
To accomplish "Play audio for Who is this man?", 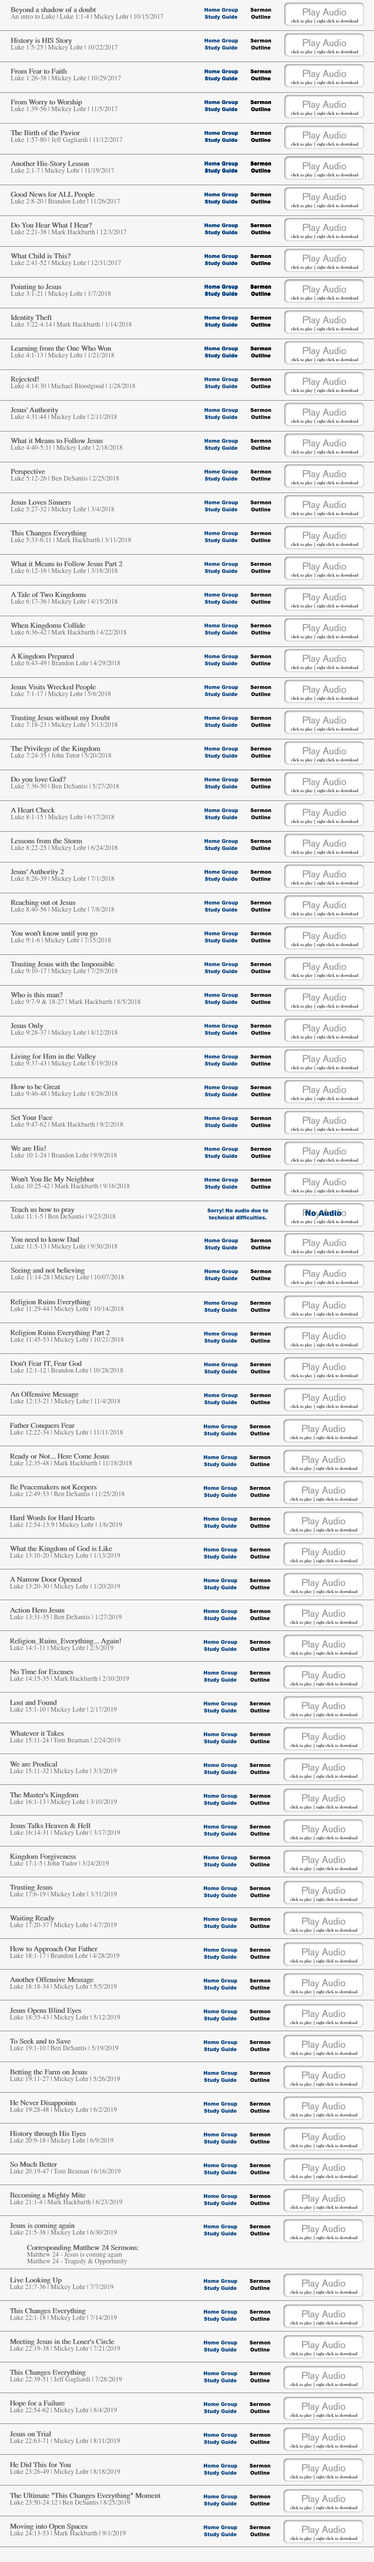I will click(323, 999).
